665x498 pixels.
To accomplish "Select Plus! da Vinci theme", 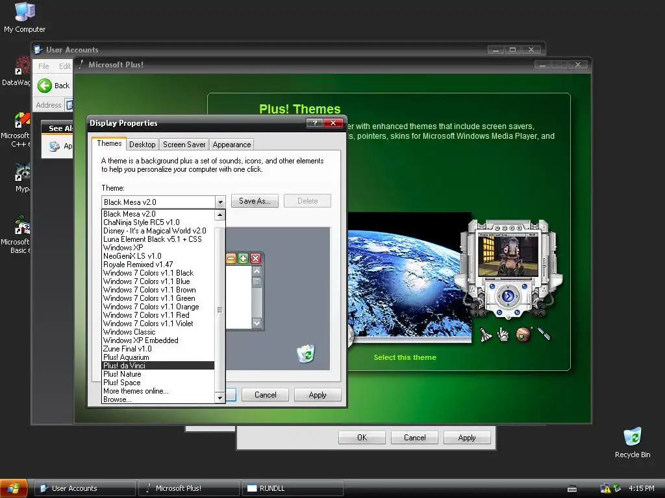I will (x=158, y=366).
